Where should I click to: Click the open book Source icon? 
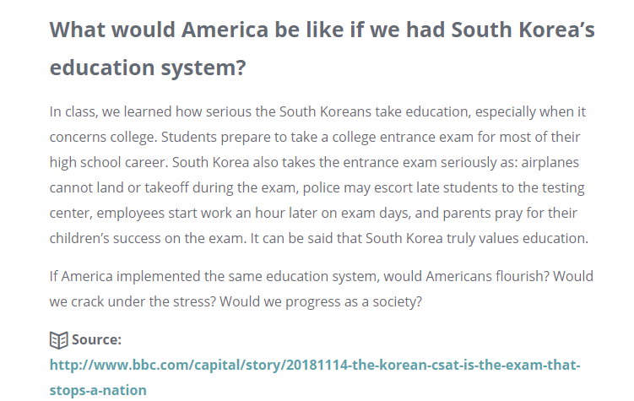[58, 340]
